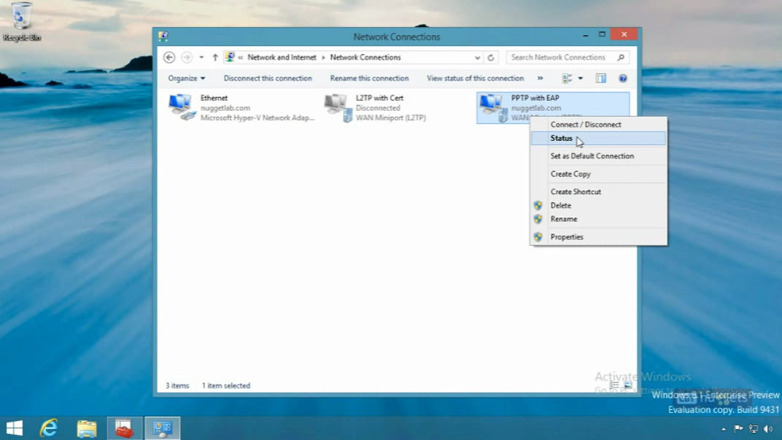Change your view icon button
Screen dimensions: 782x440
[x=568, y=78]
